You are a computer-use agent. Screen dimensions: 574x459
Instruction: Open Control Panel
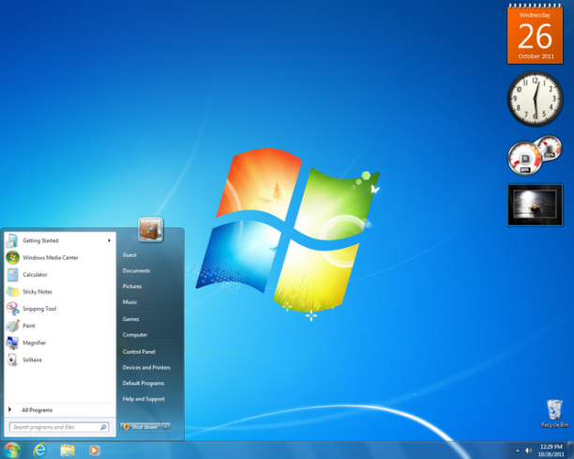coord(139,352)
